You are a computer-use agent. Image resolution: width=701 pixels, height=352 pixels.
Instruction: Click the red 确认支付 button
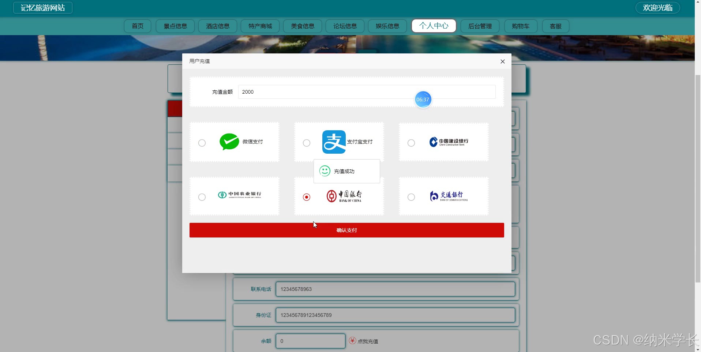click(347, 230)
